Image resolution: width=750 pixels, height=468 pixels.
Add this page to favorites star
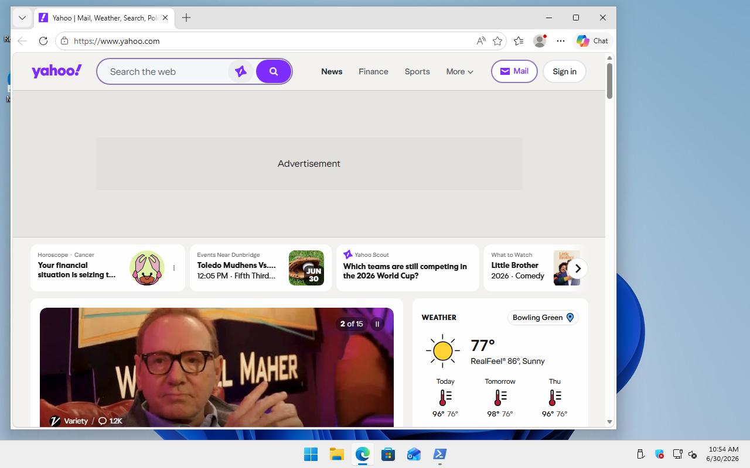click(497, 41)
